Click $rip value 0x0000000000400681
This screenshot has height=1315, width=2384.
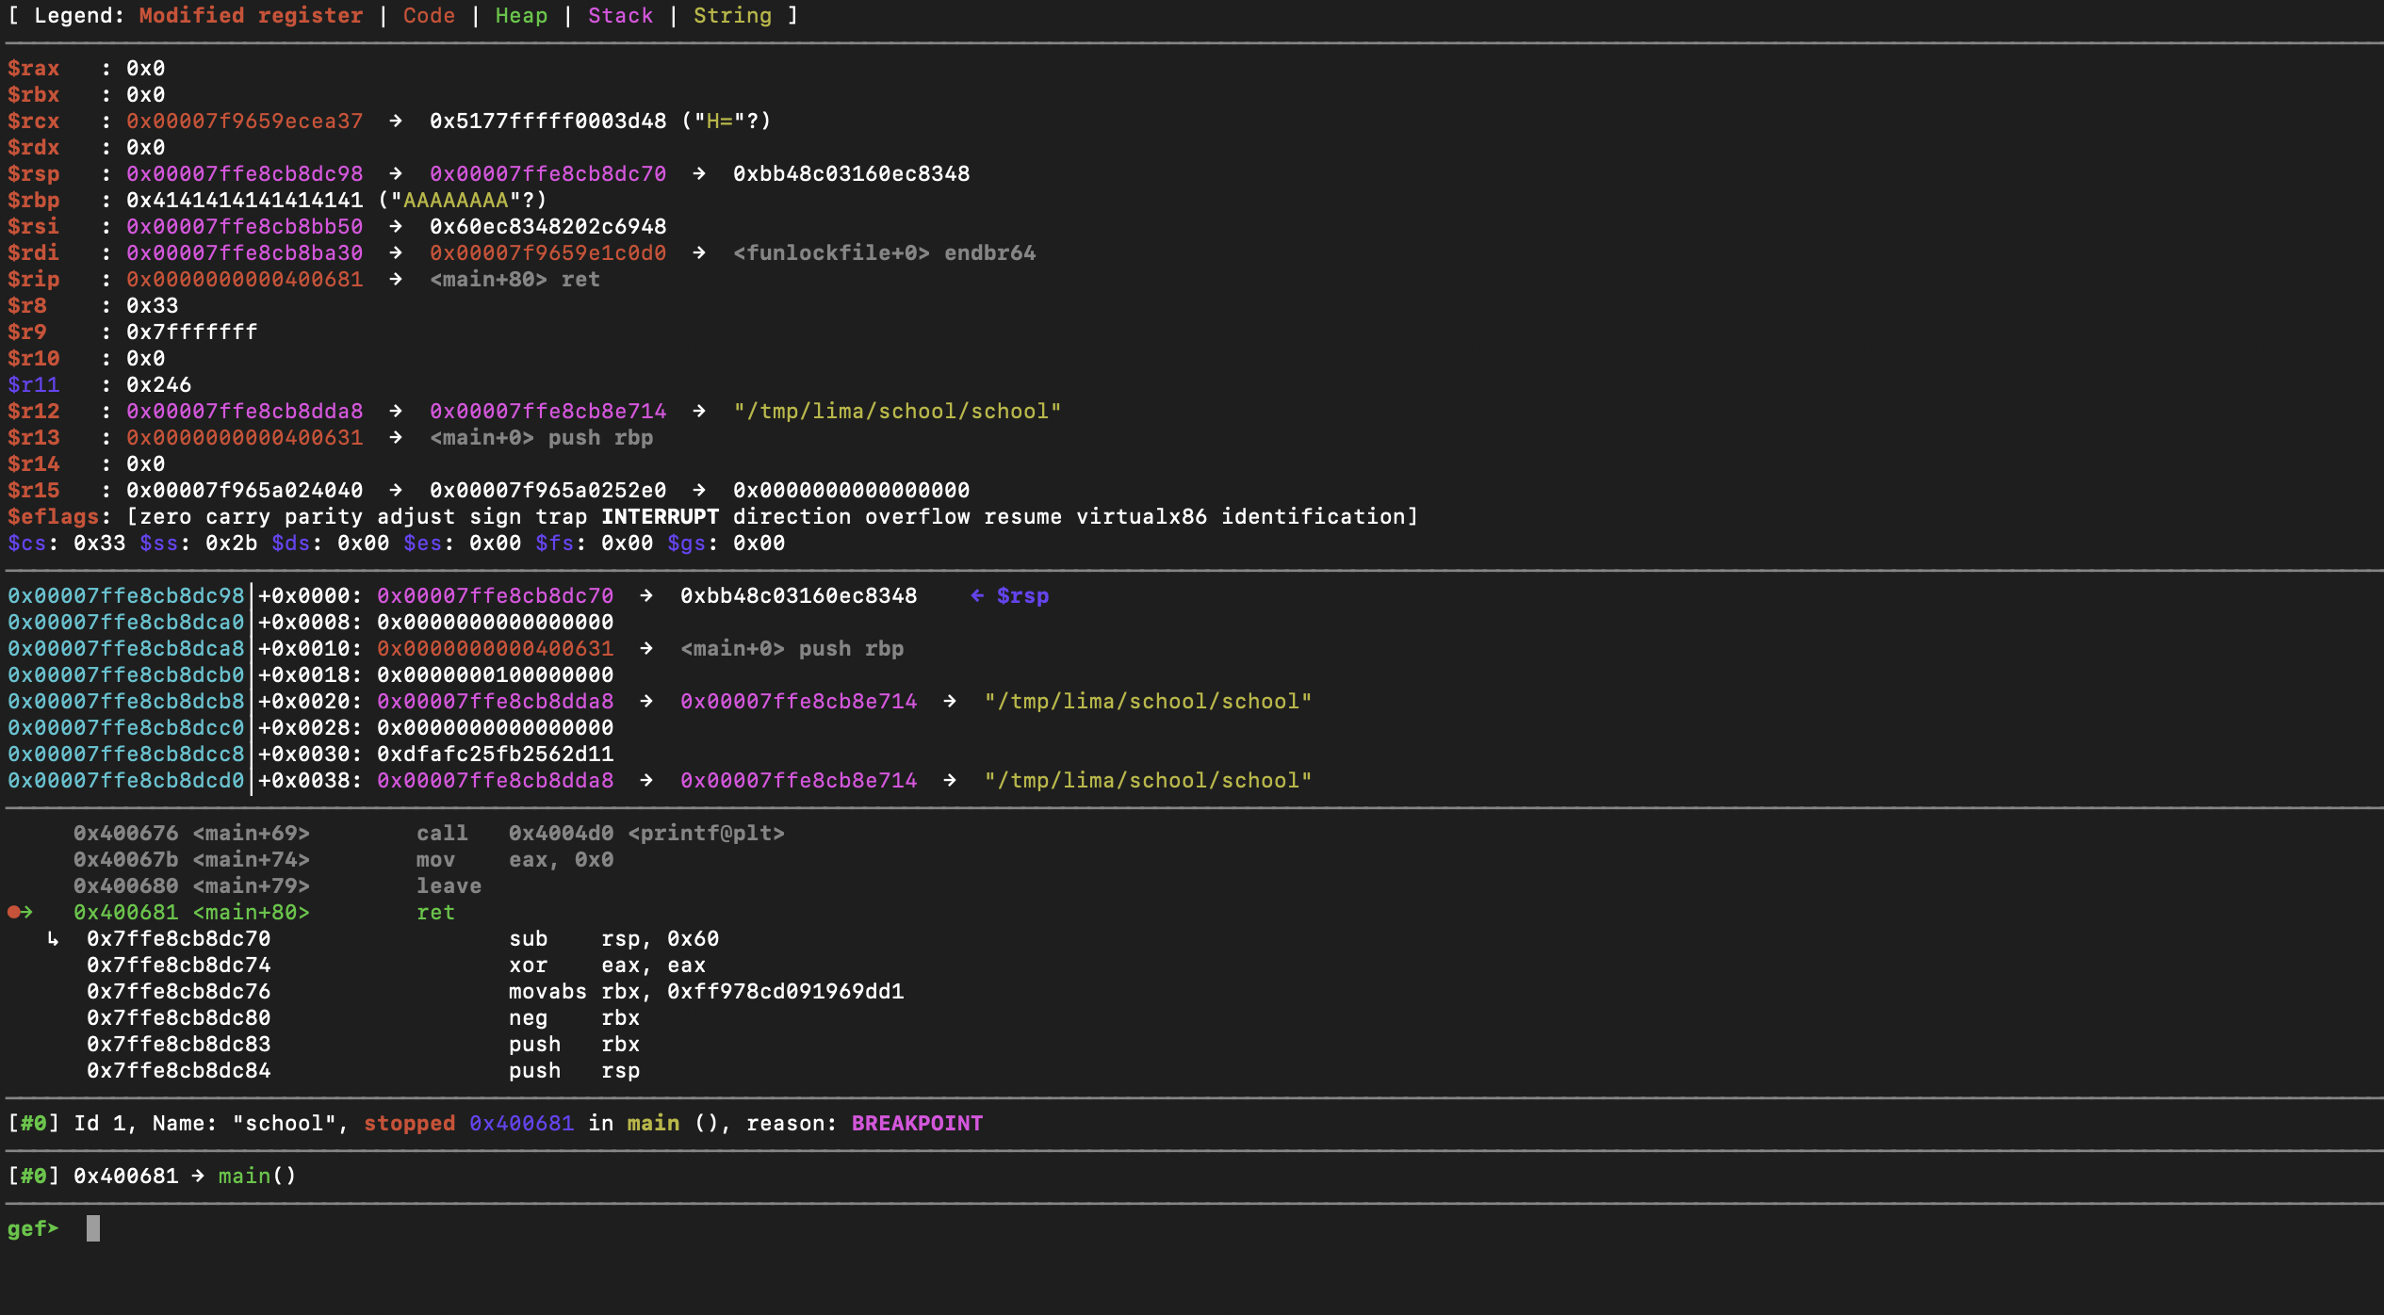coord(244,280)
